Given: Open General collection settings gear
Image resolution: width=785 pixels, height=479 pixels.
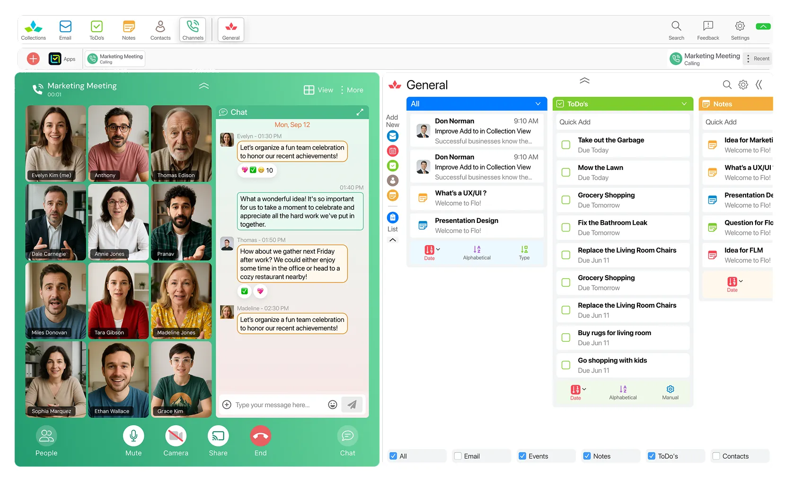Looking at the screenshot, I should [x=743, y=85].
